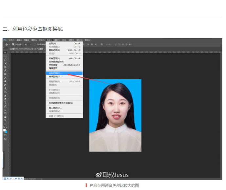Click the portrait photo on canvas
Image resolution: width=226 pixels, height=190 pixels.
point(115,115)
